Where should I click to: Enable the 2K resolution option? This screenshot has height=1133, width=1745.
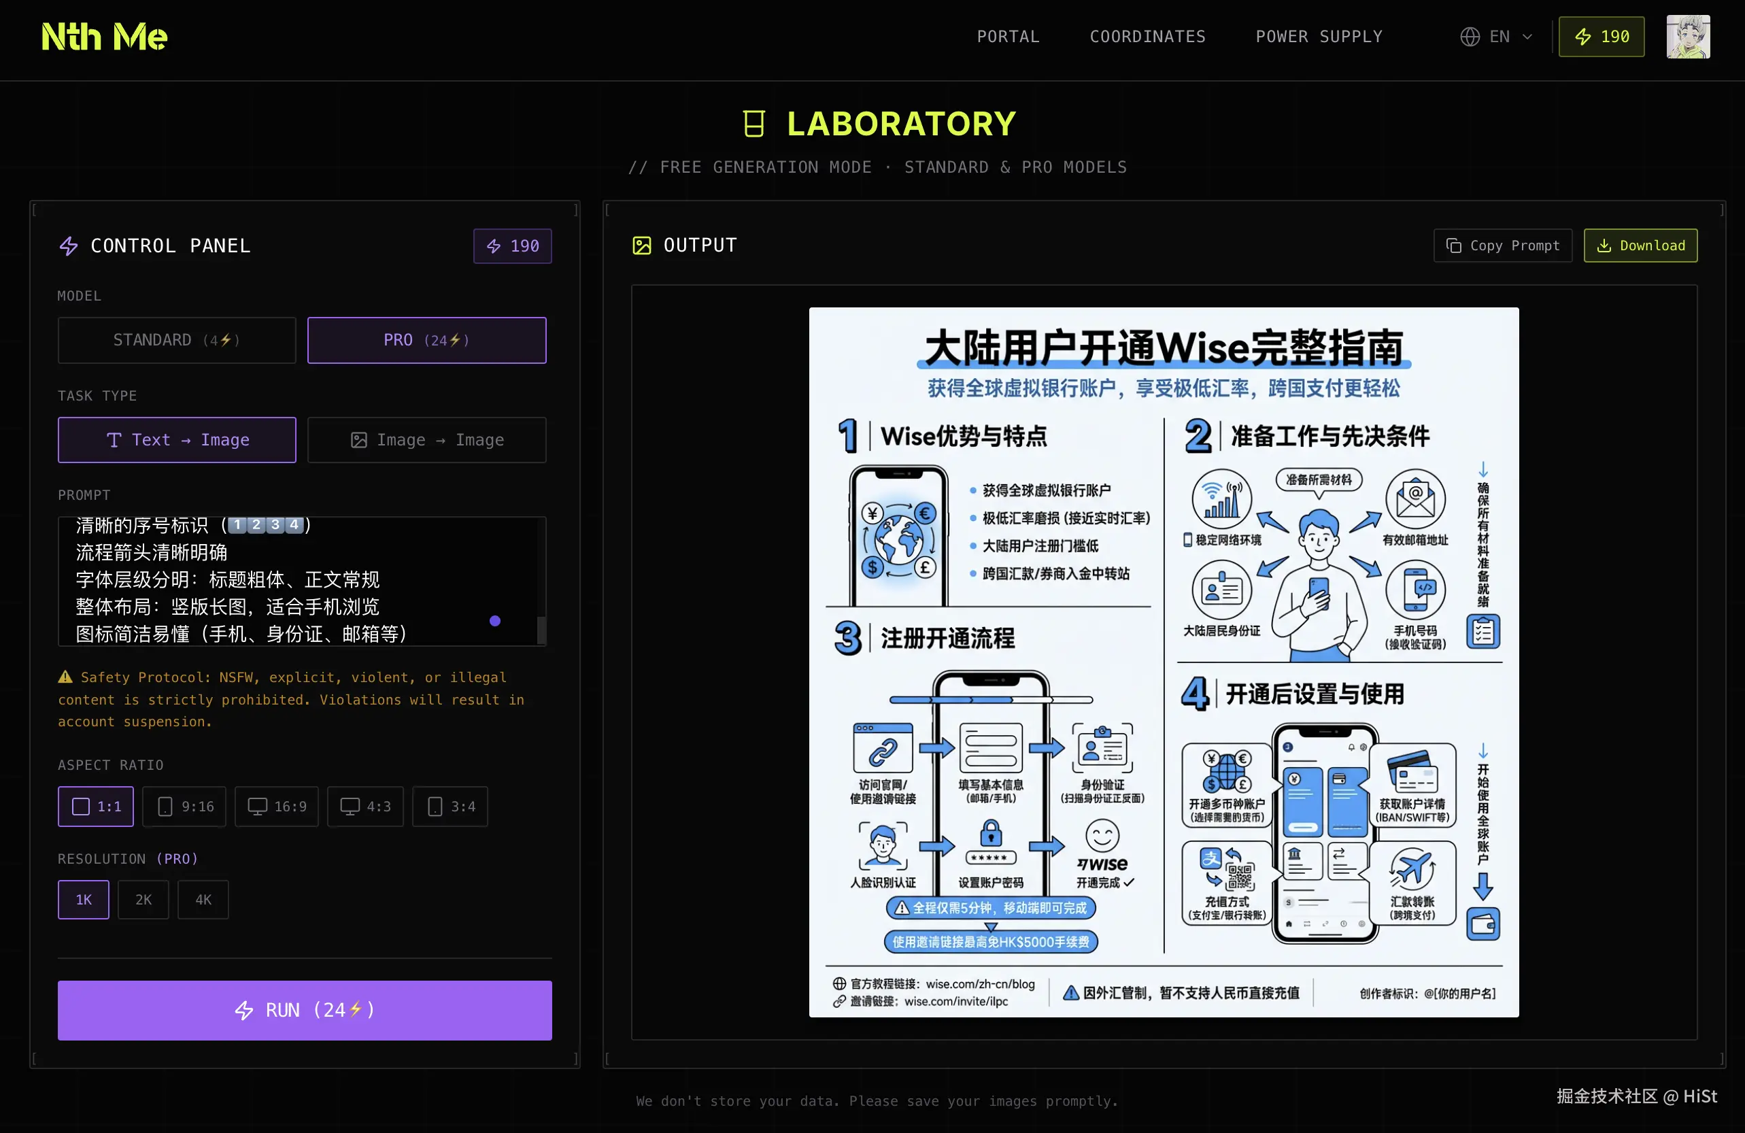[143, 899]
